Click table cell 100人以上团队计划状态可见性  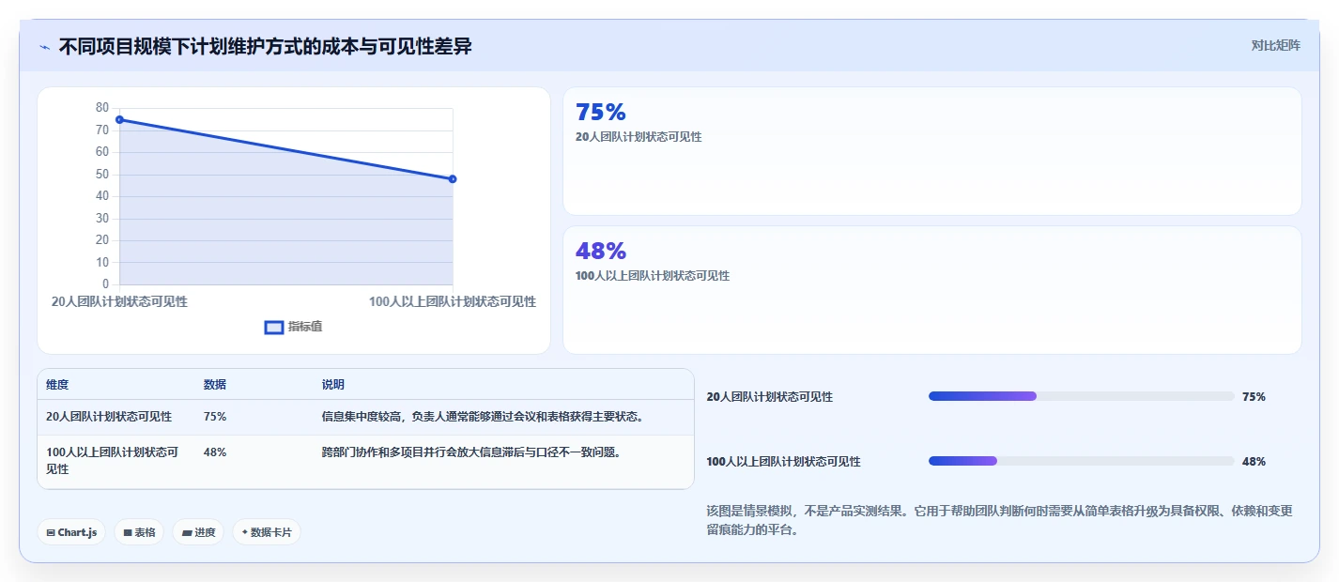coord(113,461)
